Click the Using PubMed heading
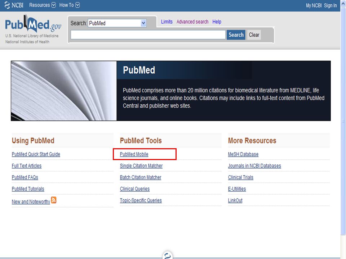The height and width of the screenshot is (259, 346). coord(33,141)
